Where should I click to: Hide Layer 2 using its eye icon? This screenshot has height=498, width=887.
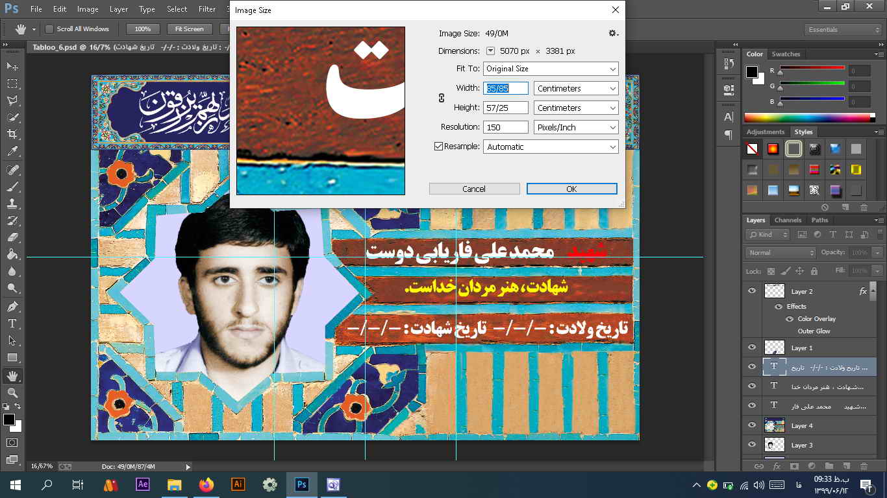tap(752, 291)
